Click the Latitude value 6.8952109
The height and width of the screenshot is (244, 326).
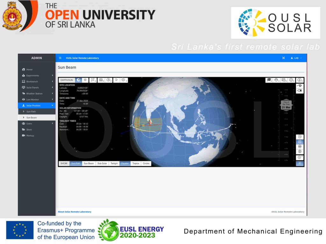tap(82, 88)
